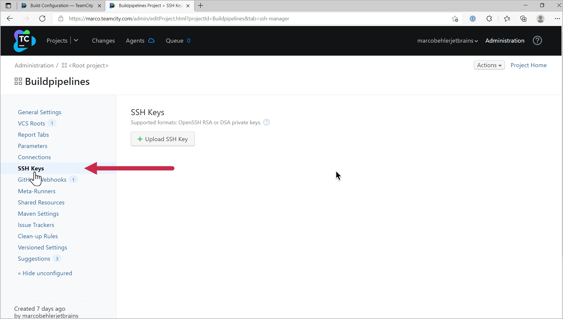Click the TeamCity logo icon

pyautogui.click(x=24, y=41)
